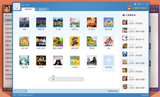Image resolution: width=160 pixels, height=97 pixels.
Task: Click the 添加本地游戏 button
Action: click(20, 91)
